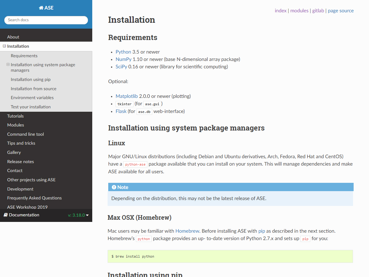
Task: Click the Documentation book icon
Action: click(x=6, y=215)
